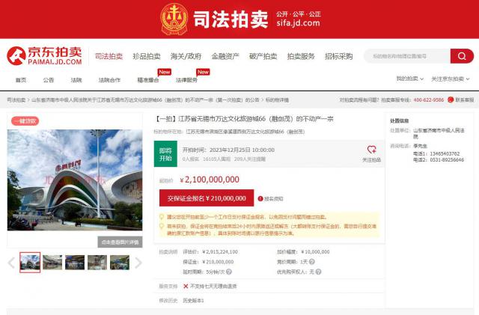Image resolution: width=479 pixels, height=315 pixels.
Task: Click the sifa.jd.com text in banner
Action: 298,23
